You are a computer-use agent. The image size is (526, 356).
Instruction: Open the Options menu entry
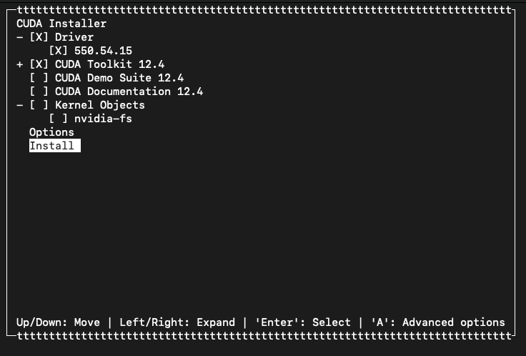pos(51,132)
